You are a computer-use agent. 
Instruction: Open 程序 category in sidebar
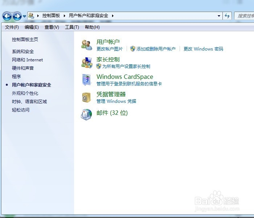[x=16, y=76]
